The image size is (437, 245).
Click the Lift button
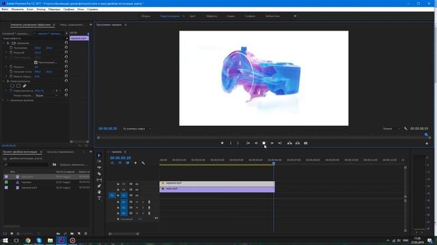[x=290, y=143]
